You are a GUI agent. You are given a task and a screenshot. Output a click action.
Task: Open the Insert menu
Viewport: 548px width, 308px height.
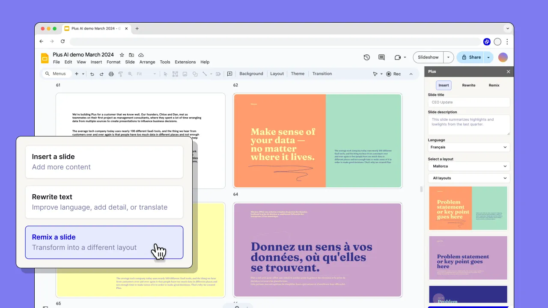[x=96, y=62]
